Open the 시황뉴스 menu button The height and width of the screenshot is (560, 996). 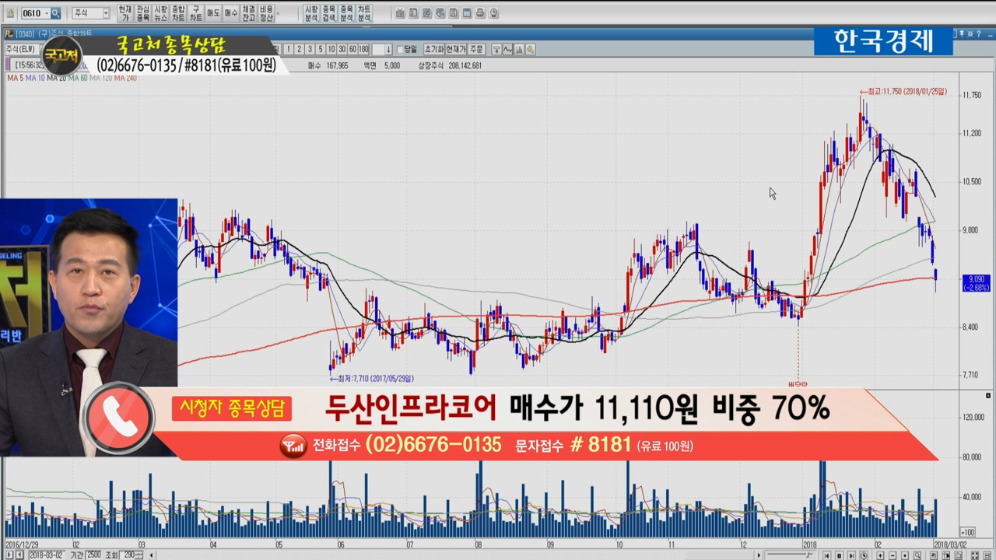pyautogui.click(x=160, y=13)
